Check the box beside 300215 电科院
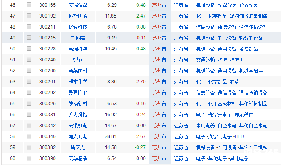Viewport: 281px width, 165px height. 29,38
